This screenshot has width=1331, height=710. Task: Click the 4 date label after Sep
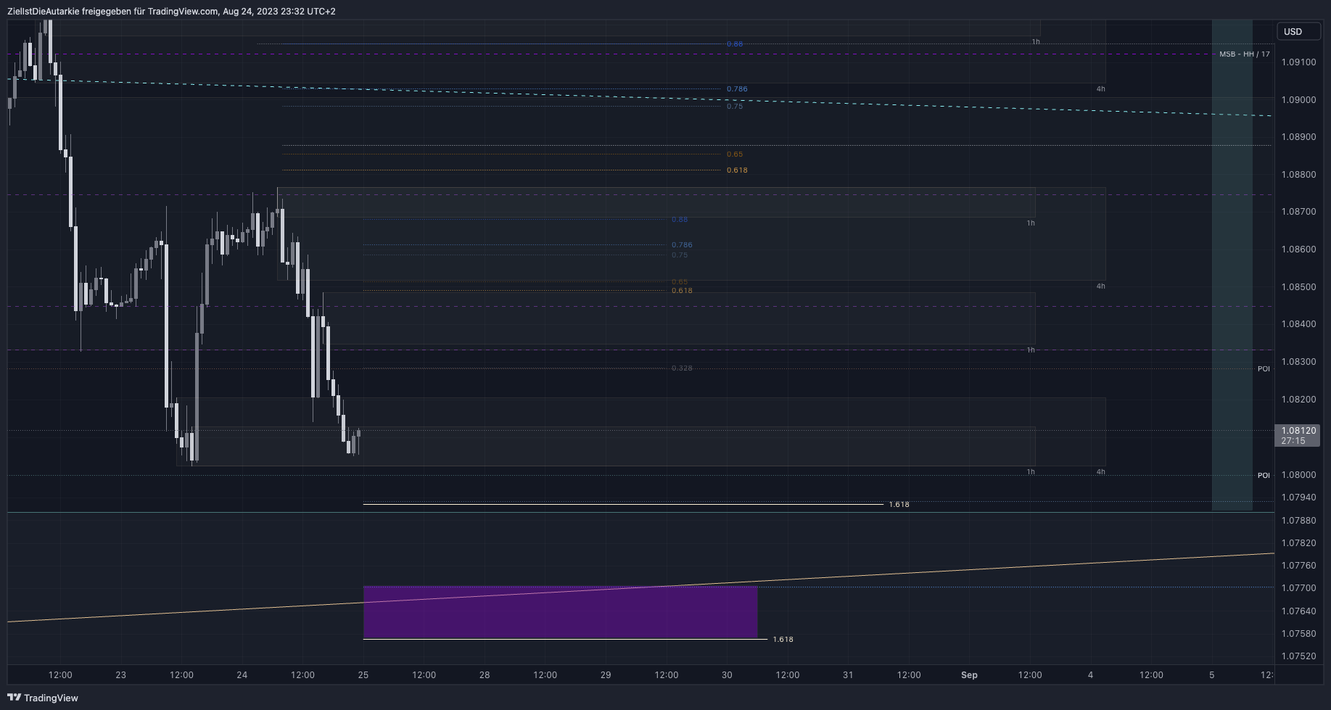[x=1090, y=675]
